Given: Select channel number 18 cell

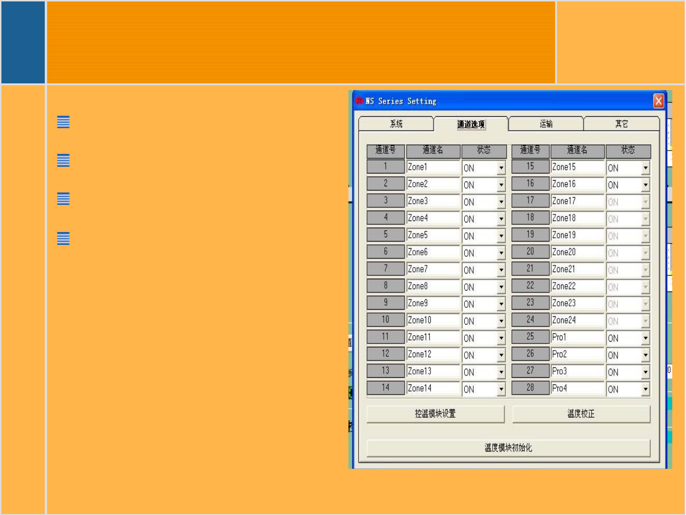Looking at the screenshot, I should [530, 218].
